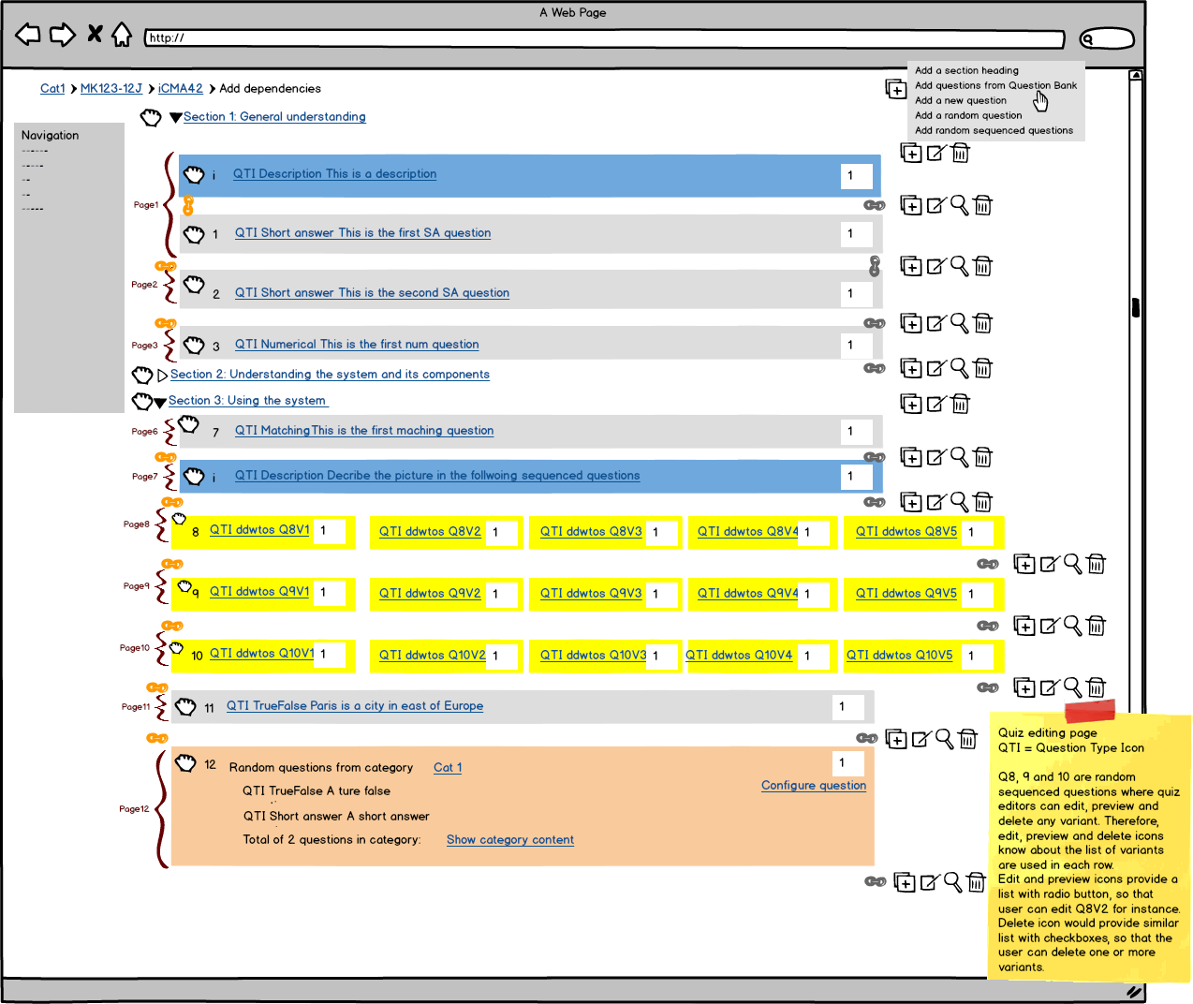The height and width of the screenshot is (1004, 1193).
Task: Add icon between matching question and picture description
Action: pyautogui.click(x=911, y=457)
